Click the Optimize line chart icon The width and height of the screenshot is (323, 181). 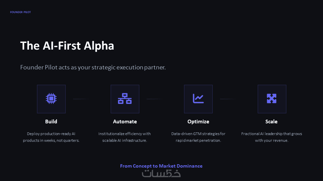198,99
